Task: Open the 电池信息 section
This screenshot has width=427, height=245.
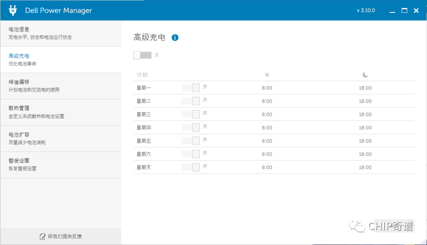Action: tap(61, 33)
